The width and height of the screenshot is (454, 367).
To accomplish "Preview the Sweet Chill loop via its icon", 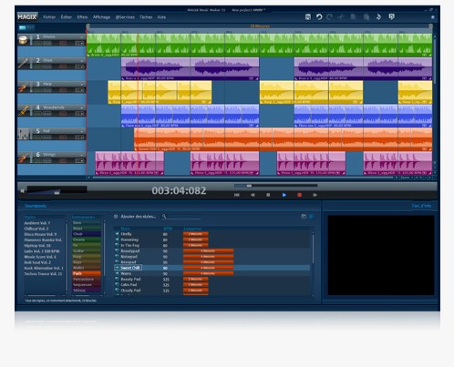I will pyautogui.click(x=117, y=268).
